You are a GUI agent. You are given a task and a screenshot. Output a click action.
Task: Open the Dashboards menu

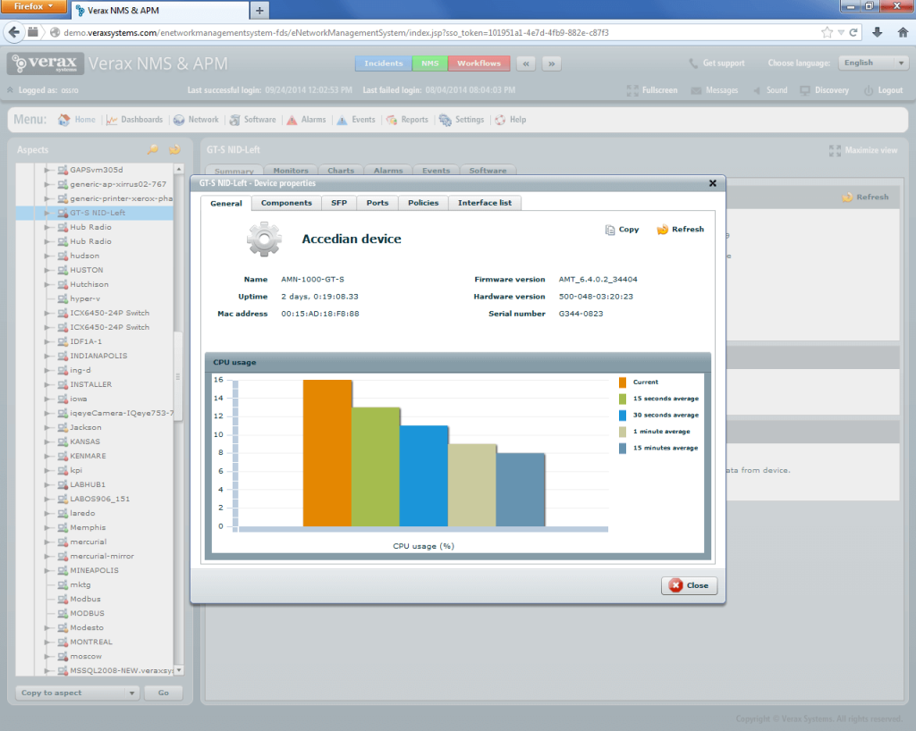tap(135, 120)
